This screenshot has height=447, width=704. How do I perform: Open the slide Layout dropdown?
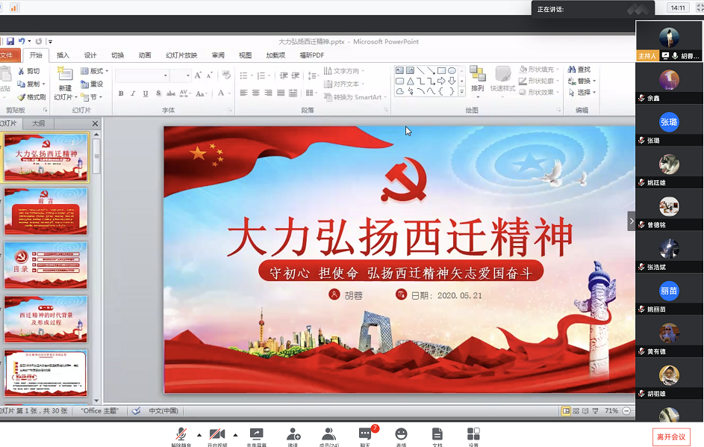coord(94,71)
